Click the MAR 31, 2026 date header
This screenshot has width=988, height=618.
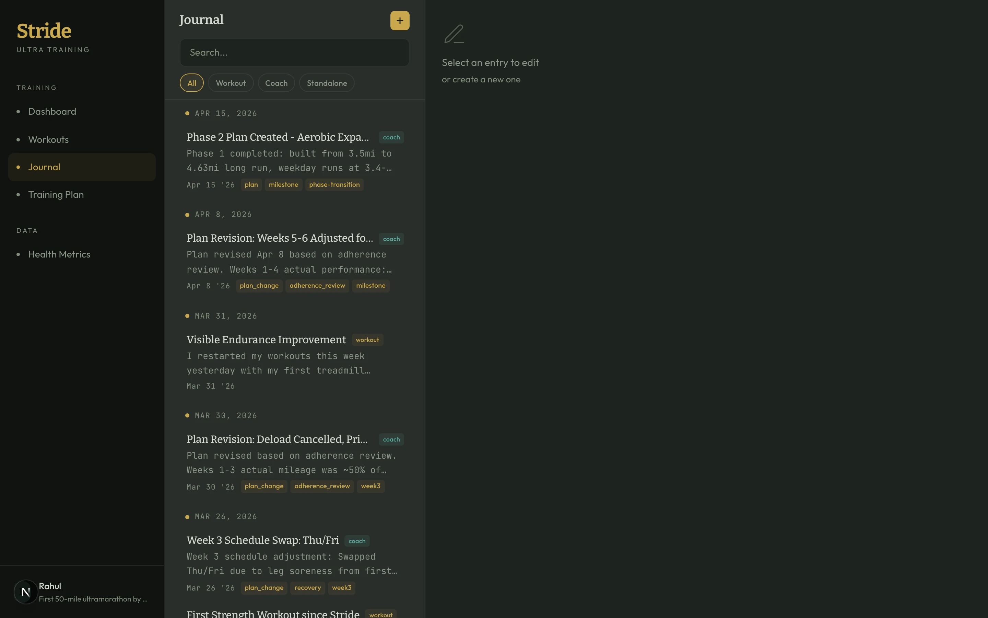(x=226, y=316)
